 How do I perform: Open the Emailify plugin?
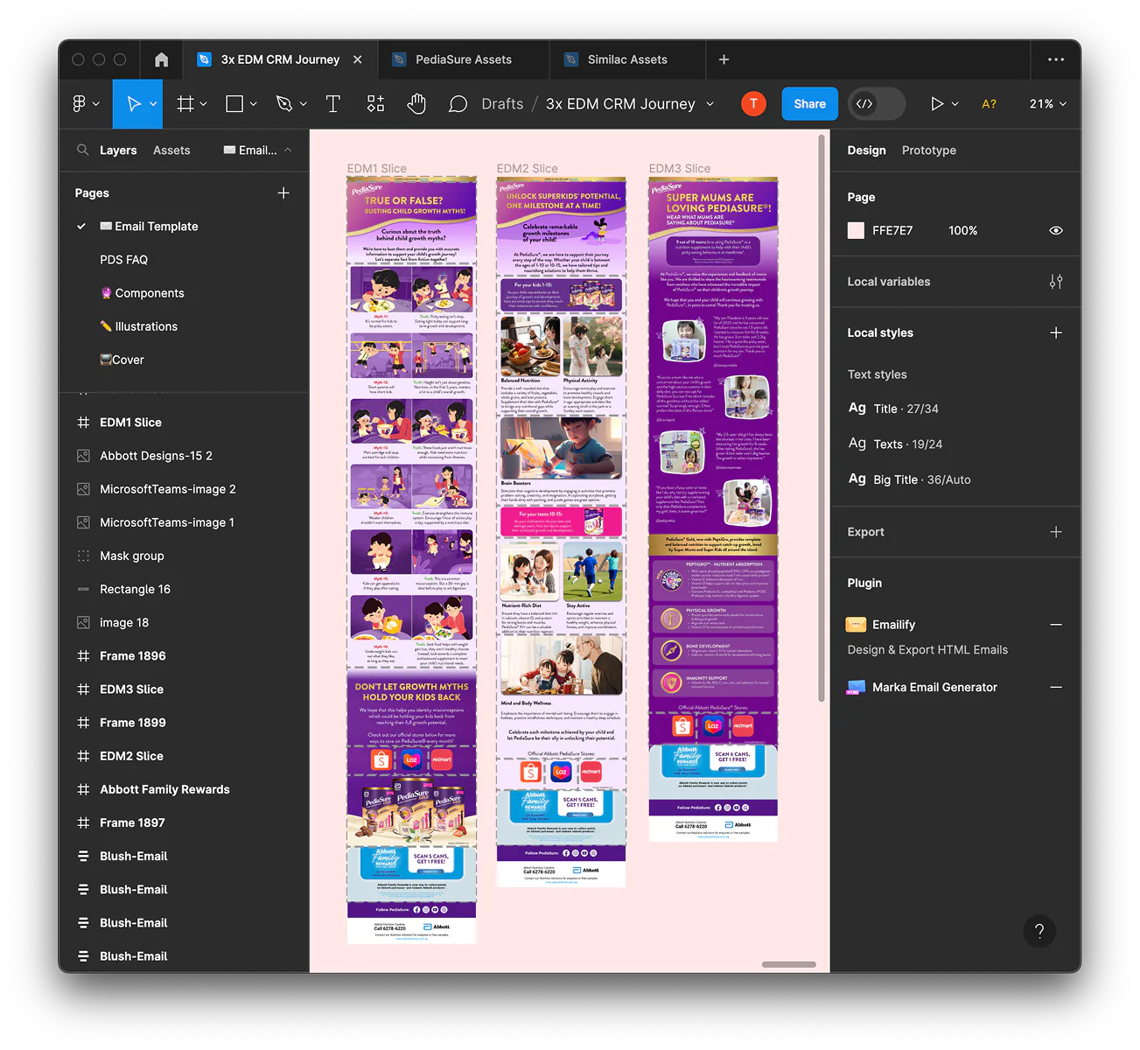[893, 625]
